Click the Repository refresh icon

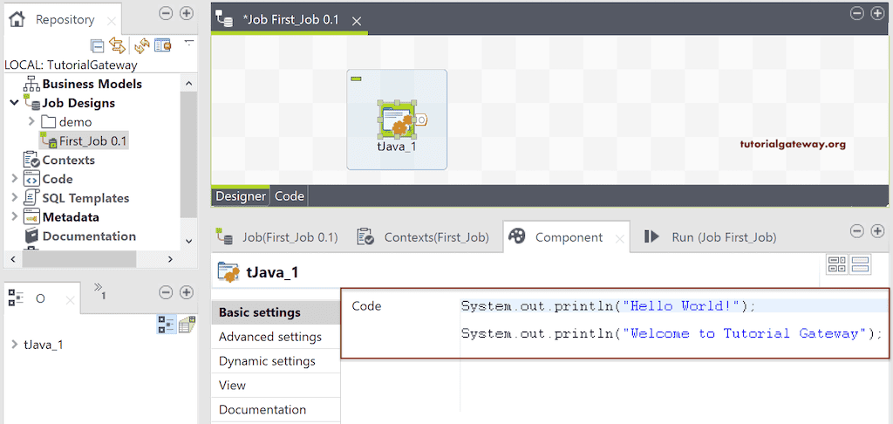[x=141, y=45]
